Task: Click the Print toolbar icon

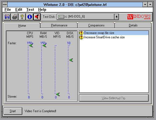Action: (15, 17)
